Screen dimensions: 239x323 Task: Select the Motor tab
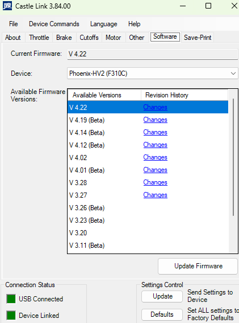[x=114, y=38]
